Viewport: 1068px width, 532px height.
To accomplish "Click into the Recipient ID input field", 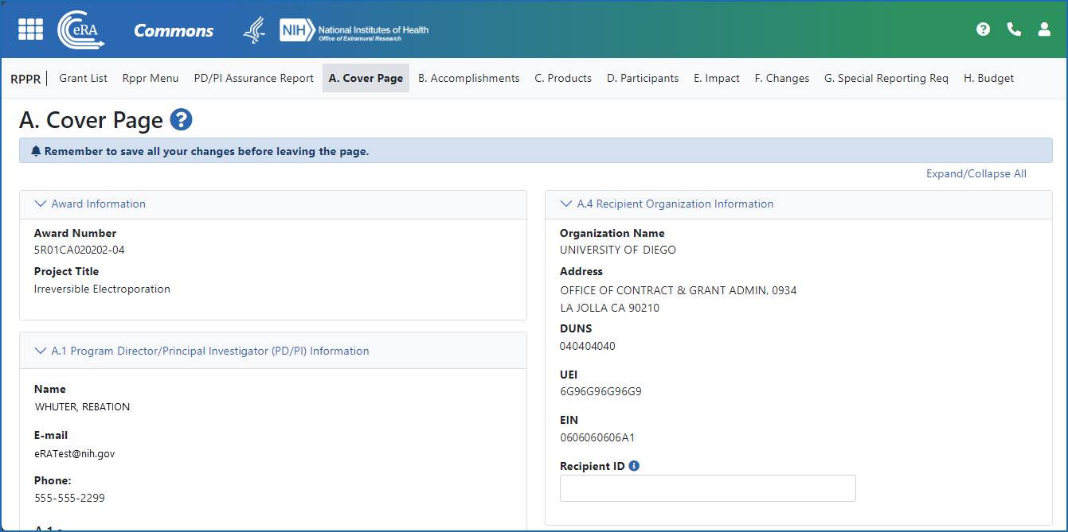I will (x=708, y=488).
